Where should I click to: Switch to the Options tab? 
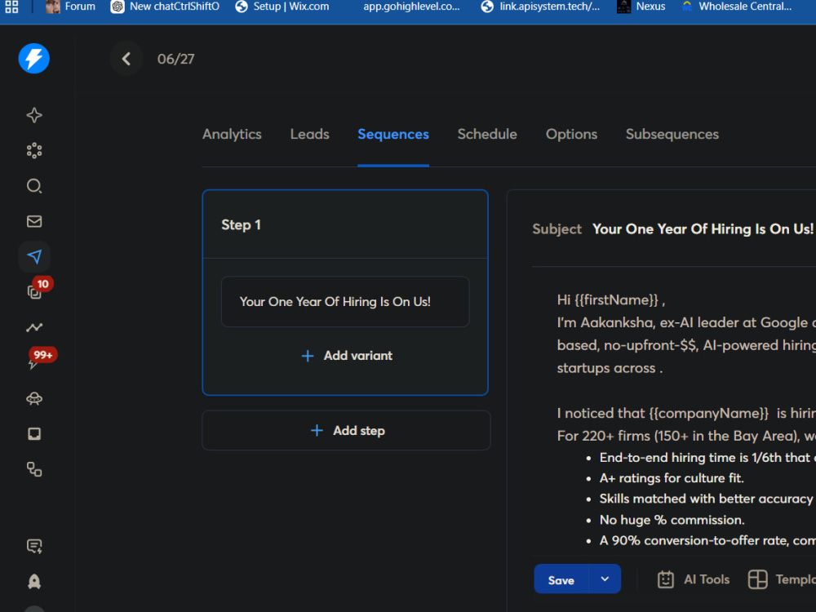(x=571, y=135)
